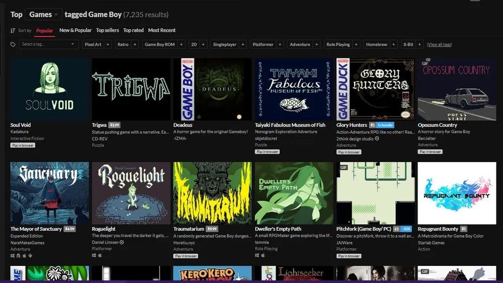Open Opossum Country title link
This screenshot has height=283, width=503.
437,125
